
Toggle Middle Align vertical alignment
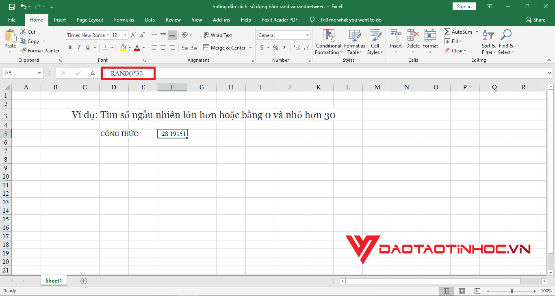163,35
